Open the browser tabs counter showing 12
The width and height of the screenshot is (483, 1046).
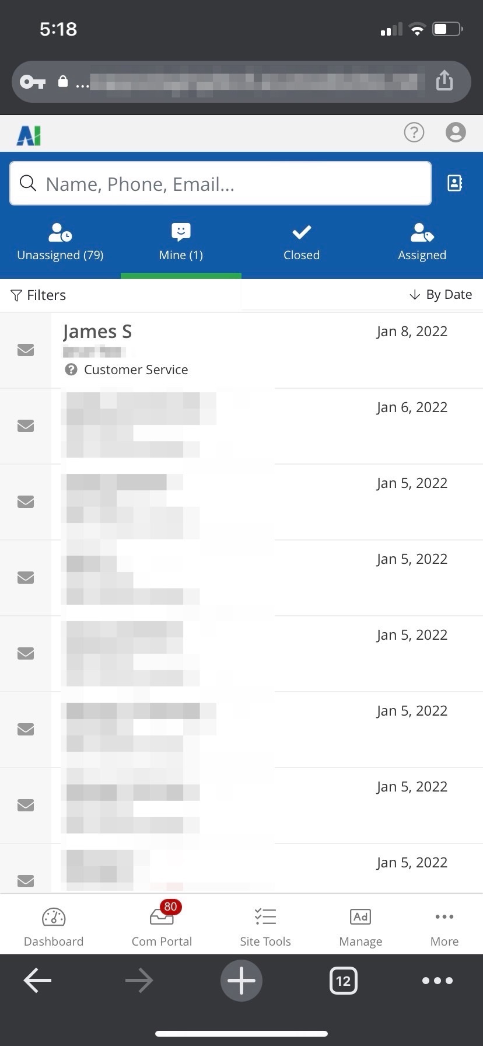[343, 981]
